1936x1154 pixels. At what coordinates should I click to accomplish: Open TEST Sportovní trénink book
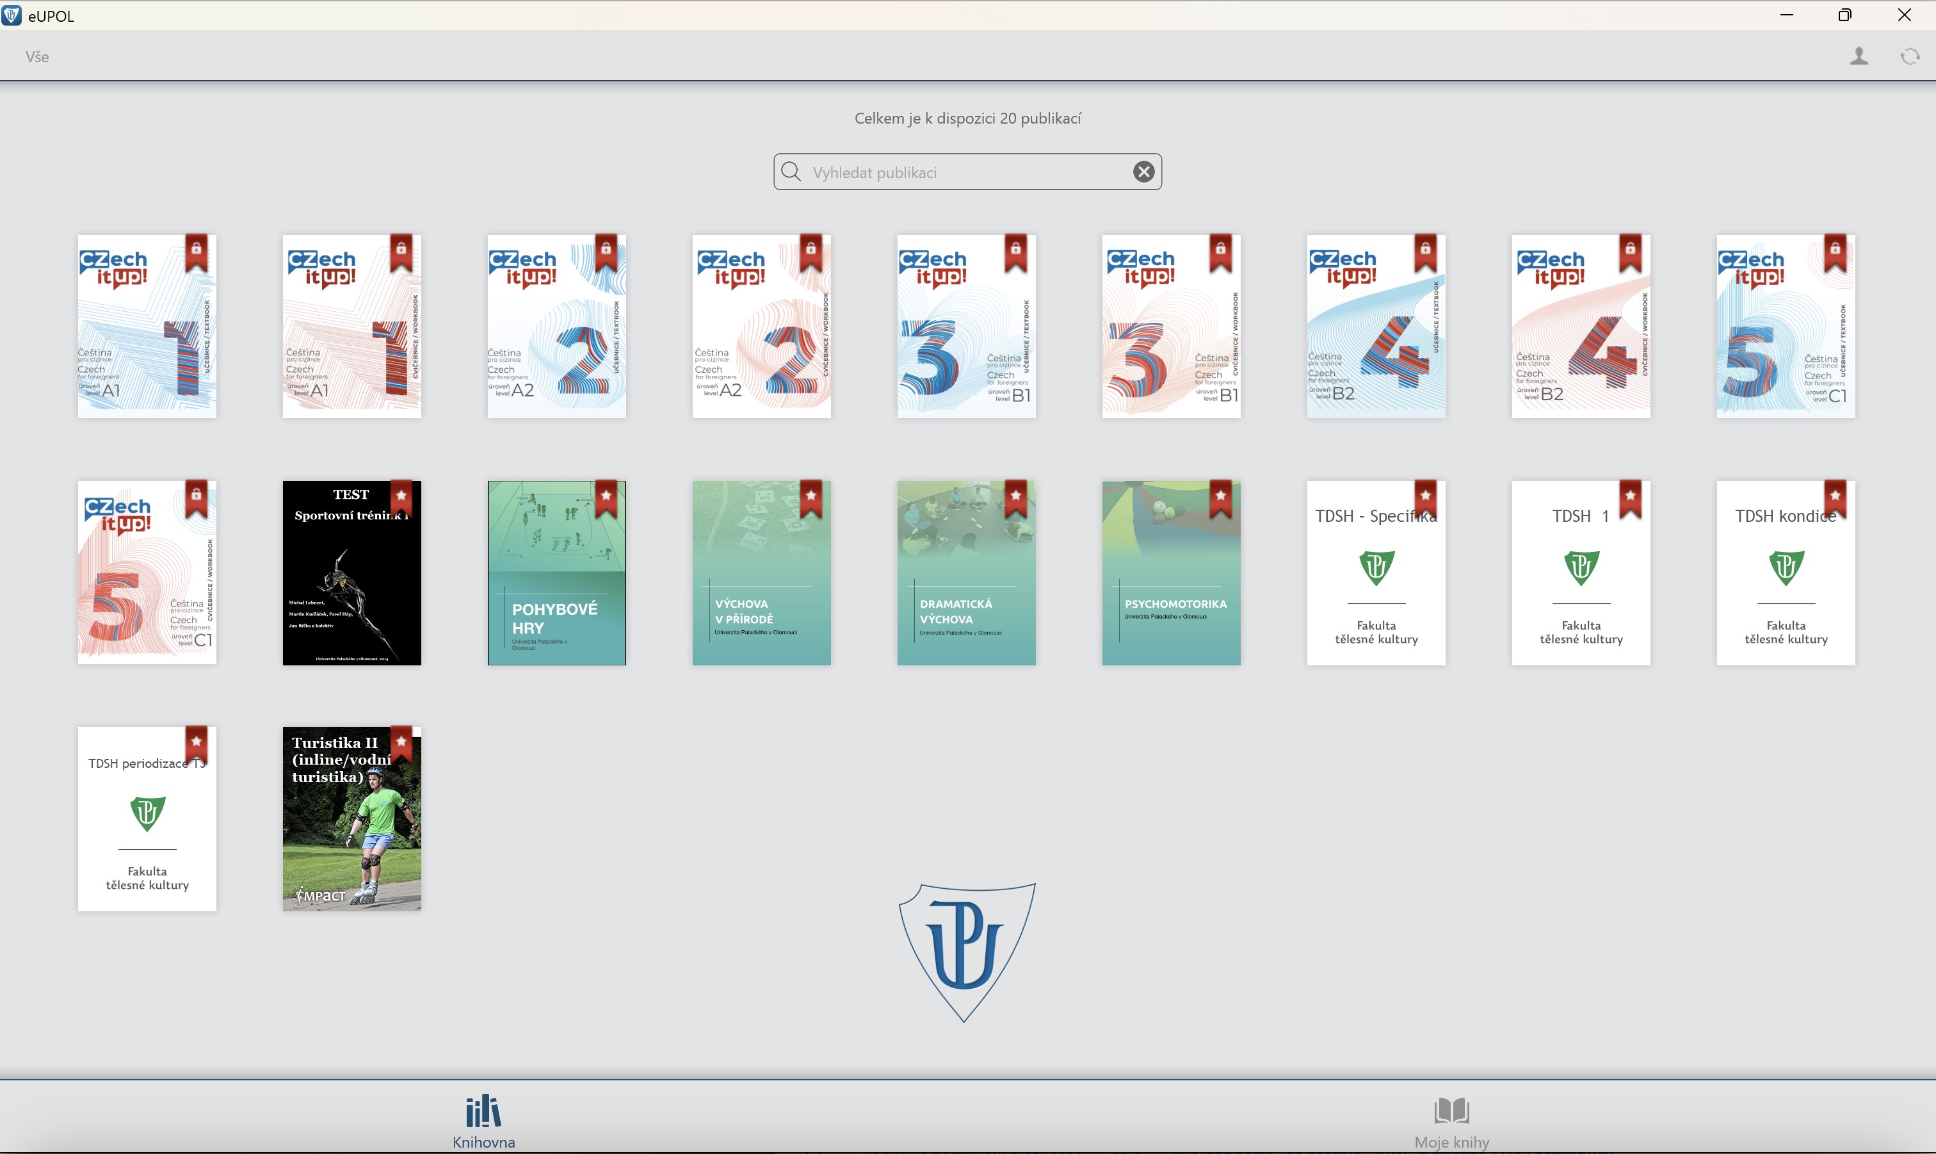pos(351,573)
